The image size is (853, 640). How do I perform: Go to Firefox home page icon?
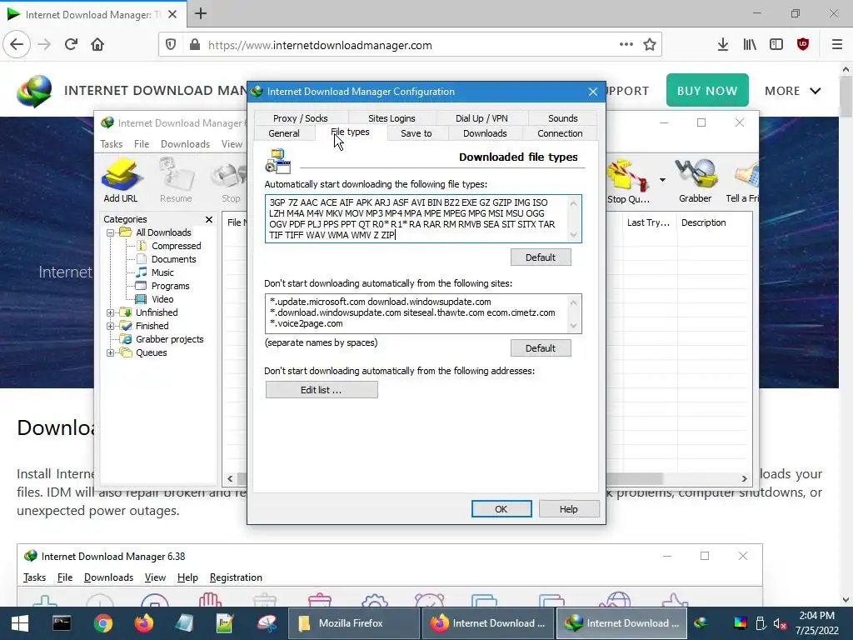(x=97, y=45)
